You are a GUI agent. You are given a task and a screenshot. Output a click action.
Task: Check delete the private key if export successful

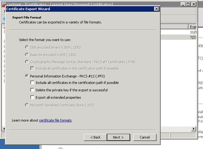click(32, 90)
